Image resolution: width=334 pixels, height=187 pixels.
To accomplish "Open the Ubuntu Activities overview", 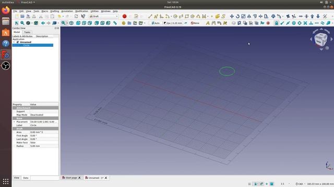I will (8, 2).
